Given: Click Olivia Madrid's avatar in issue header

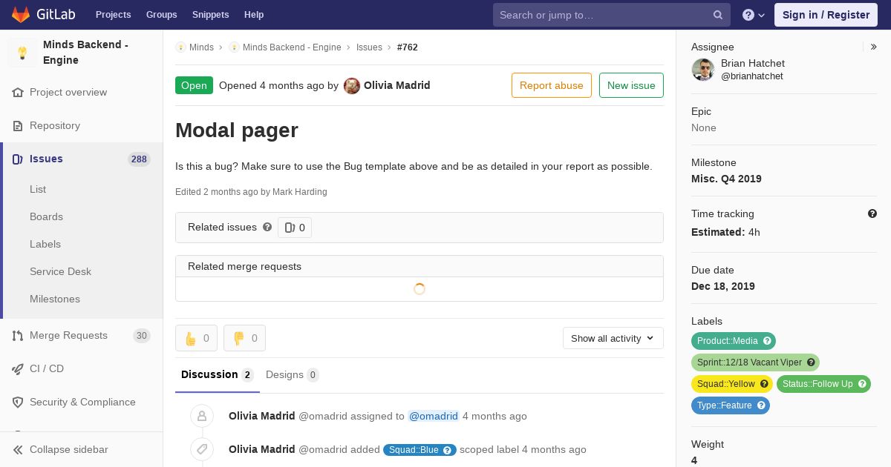Looking at the screenshot, I should 352,85.
